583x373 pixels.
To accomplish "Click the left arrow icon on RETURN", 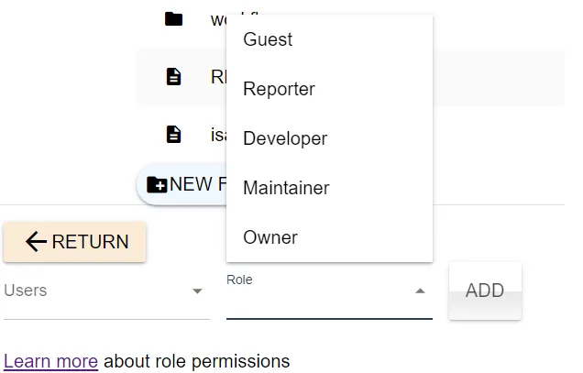I will tap(36, 242).
